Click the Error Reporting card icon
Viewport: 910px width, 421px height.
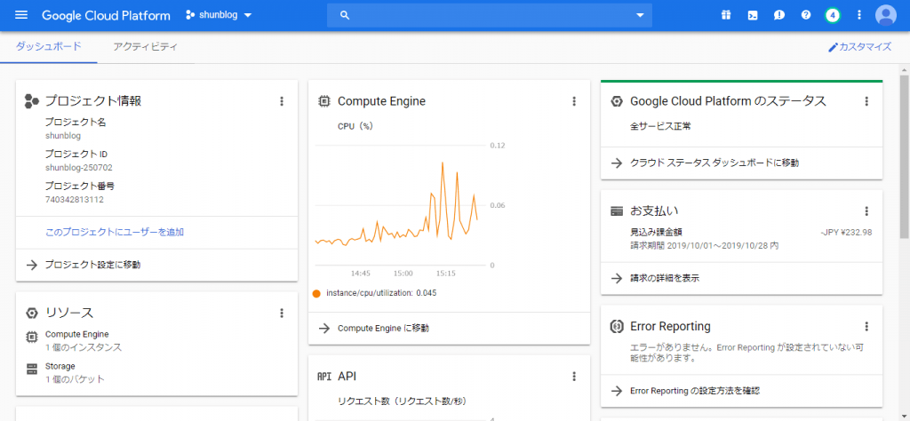[617, 327]
